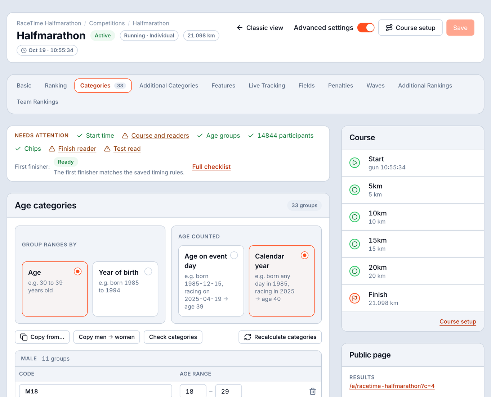Image resolution: width=491 pixels, height=397 pixels.
Task: Click the Save button
Action: coord(460,28)
